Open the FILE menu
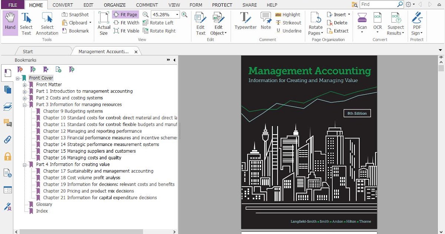Viewport: 445px width, 234px height. [x=13, y=5]
